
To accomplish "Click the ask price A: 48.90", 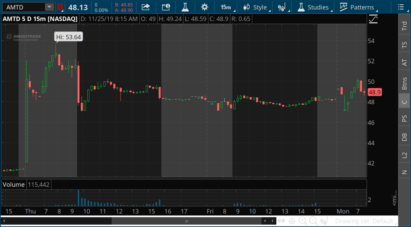I will pos(124,10).
